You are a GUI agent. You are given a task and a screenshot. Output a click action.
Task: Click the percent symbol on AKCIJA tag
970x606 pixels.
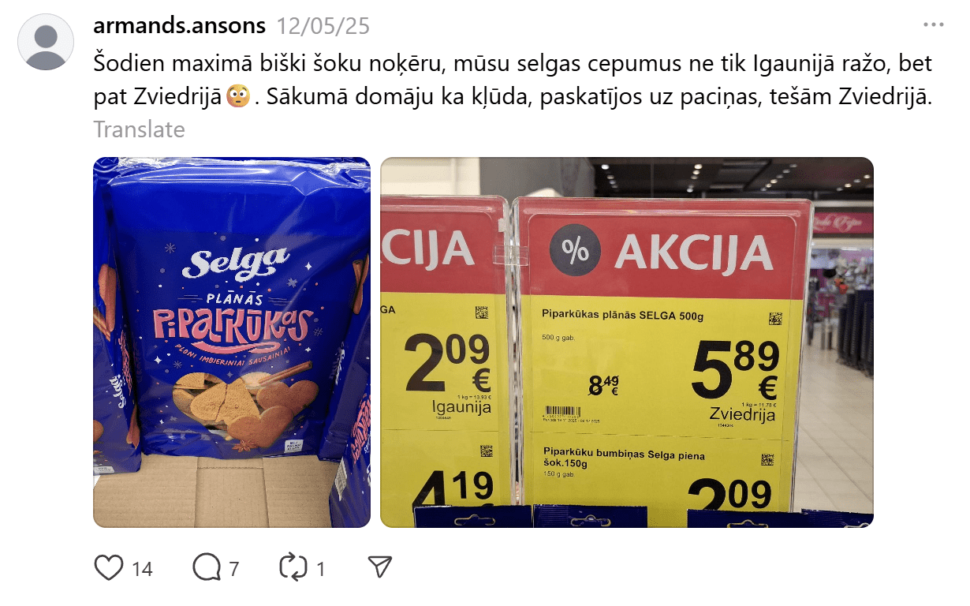(x=576, y=251)
